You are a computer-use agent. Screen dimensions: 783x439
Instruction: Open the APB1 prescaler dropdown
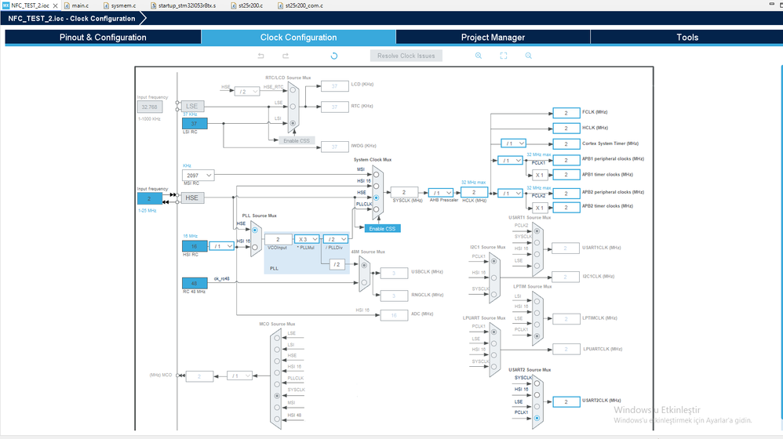tap(510, 160)
